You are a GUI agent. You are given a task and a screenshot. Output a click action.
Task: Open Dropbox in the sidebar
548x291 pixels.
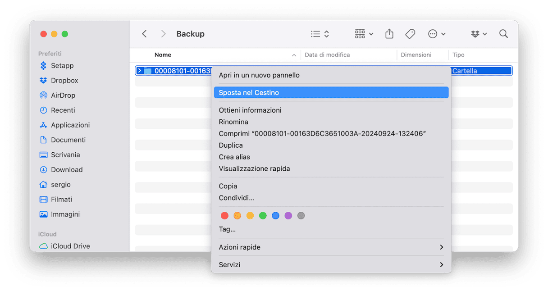coord(64,81)
